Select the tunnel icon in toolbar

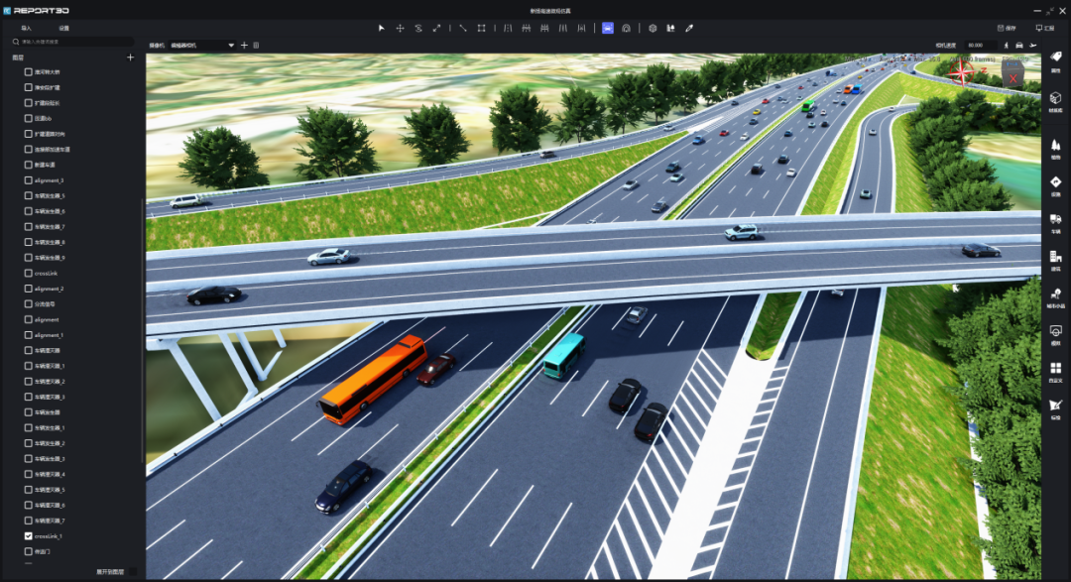(627, 28)
